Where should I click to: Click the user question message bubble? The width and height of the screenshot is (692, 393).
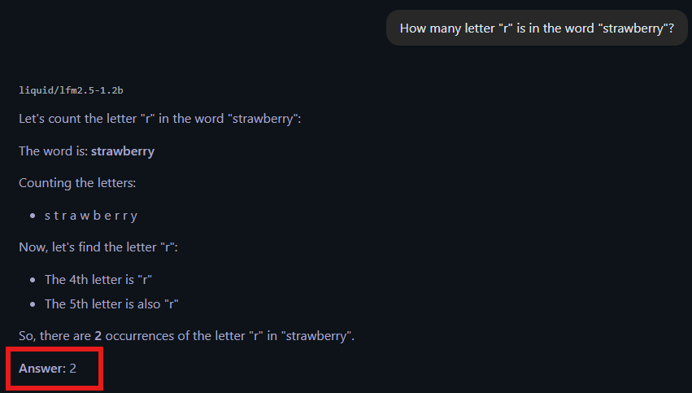tap(537, 28)
